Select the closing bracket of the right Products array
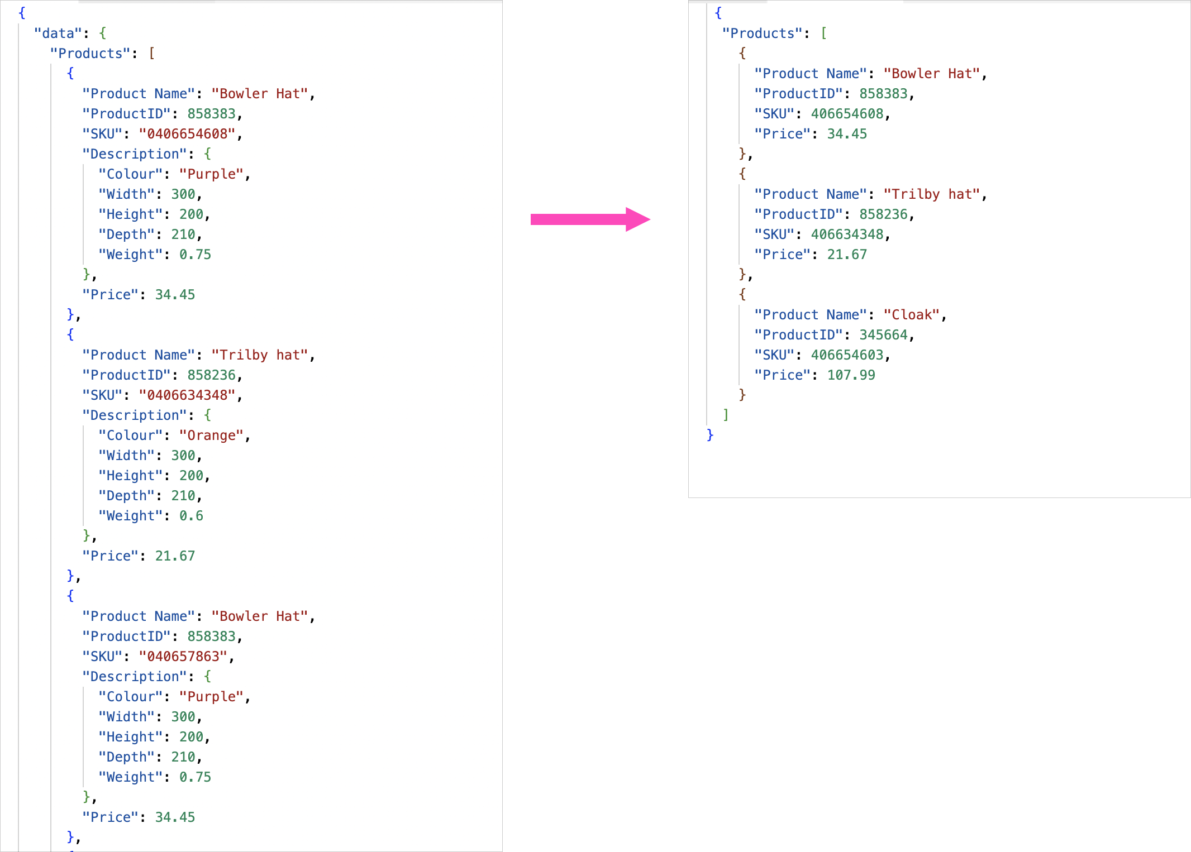Viewport: 1191px width, 852px height. [x=726, y=414]
